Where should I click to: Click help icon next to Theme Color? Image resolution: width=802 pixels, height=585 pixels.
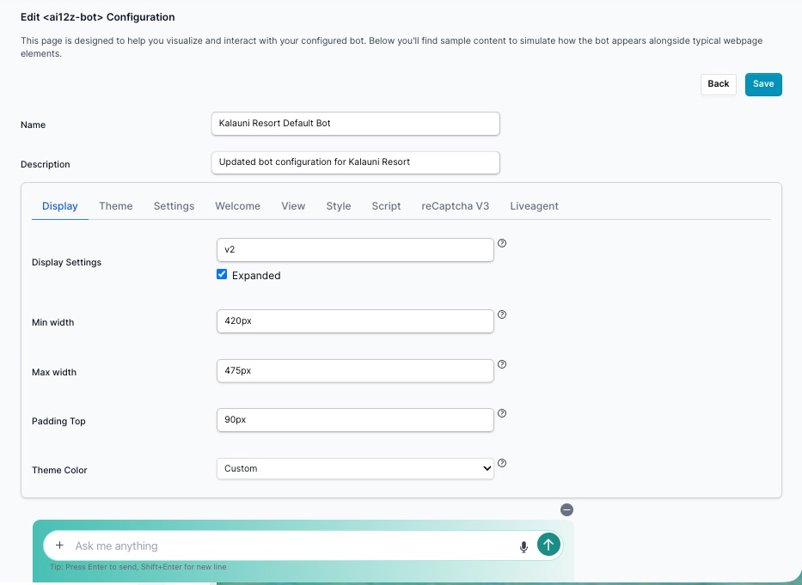(502, 463)
